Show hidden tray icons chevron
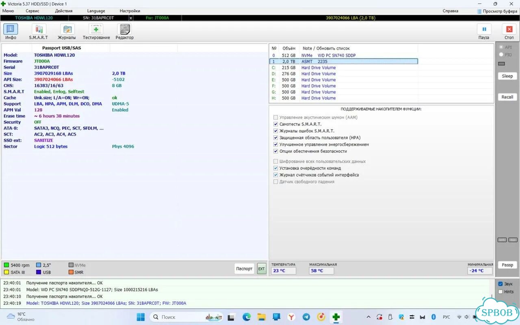Viewport: 520px width, 325px height. (368, 317)
